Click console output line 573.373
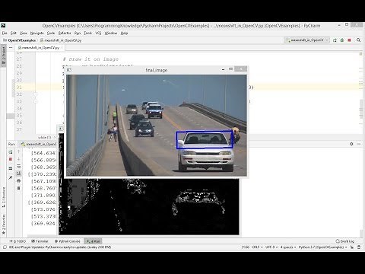This screenshot has height=274, width=365. click(43, 216)
